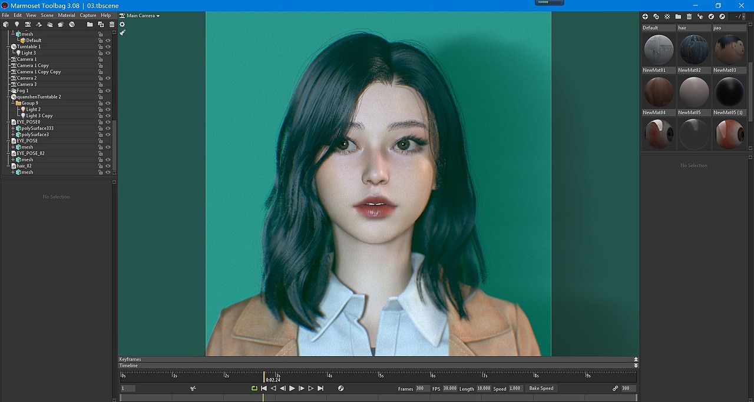The height and width of the screenshot is (402, 754).
Task: Open the Main Camera dropdown
Action: 140,16
